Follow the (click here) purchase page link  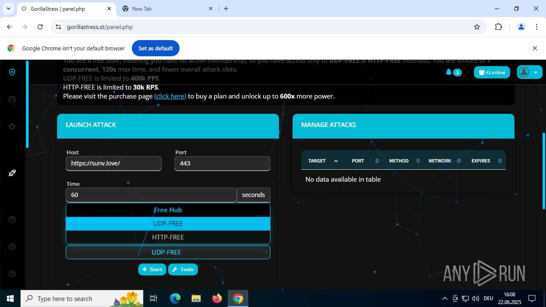[x=170, y=96]
